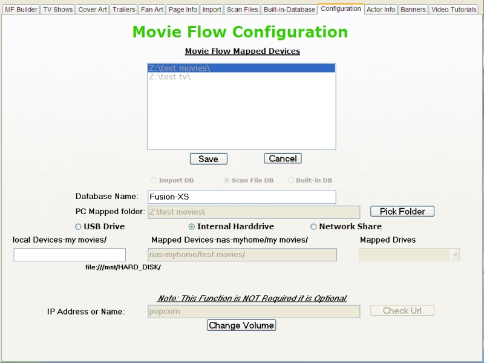This screenshot has height=363, width=484.
Task: Cancel the mapped devices changes
Action: (283, 159)
